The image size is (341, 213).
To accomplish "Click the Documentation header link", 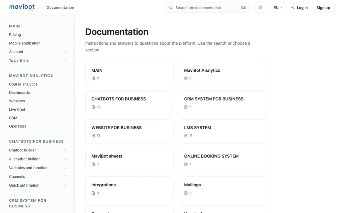I will [x=60, y=7].
